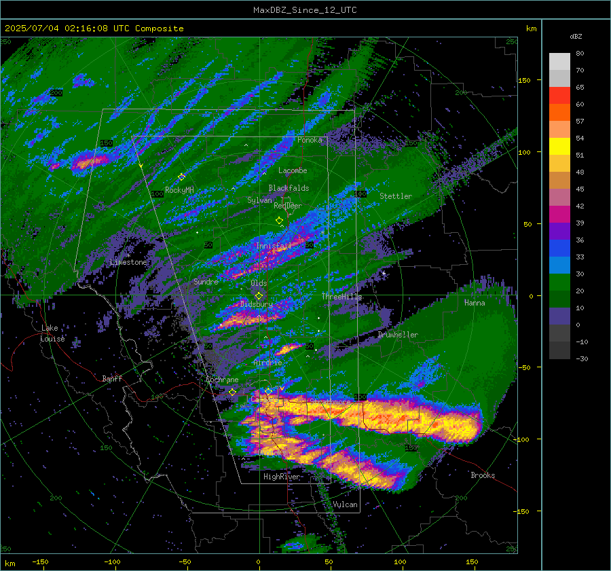Select the red 60–65 dBZ legend swatch
Screen dimensions: 611x571
(559, 96)
